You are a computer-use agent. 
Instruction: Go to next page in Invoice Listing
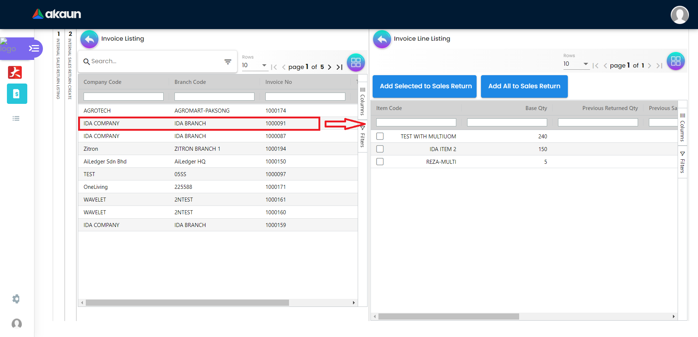(x=329, y=67)
